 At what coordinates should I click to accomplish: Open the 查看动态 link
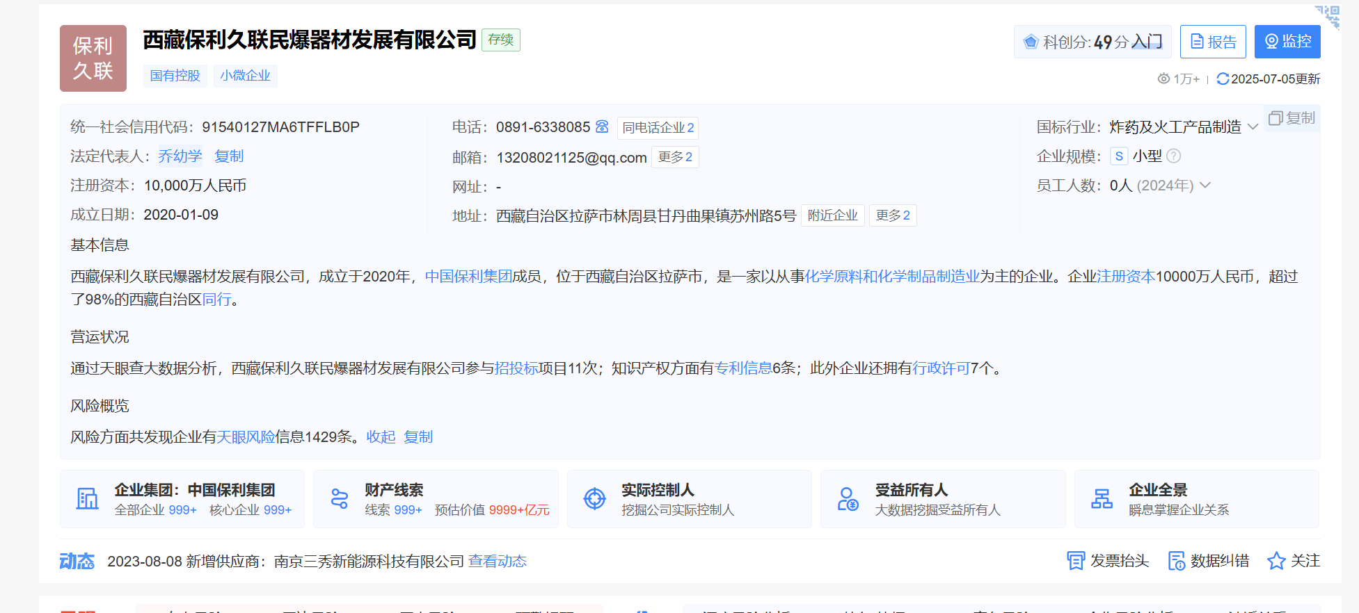[x=498, y=562]
